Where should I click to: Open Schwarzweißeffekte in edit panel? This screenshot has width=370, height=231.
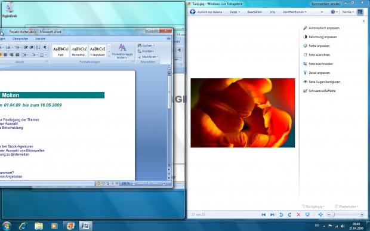pos(319,91)
